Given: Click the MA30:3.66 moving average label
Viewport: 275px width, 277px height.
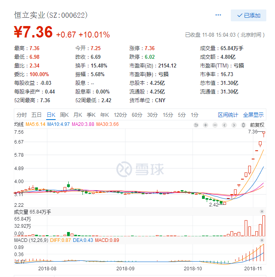Looking at the screenshot, I should 107,124.
